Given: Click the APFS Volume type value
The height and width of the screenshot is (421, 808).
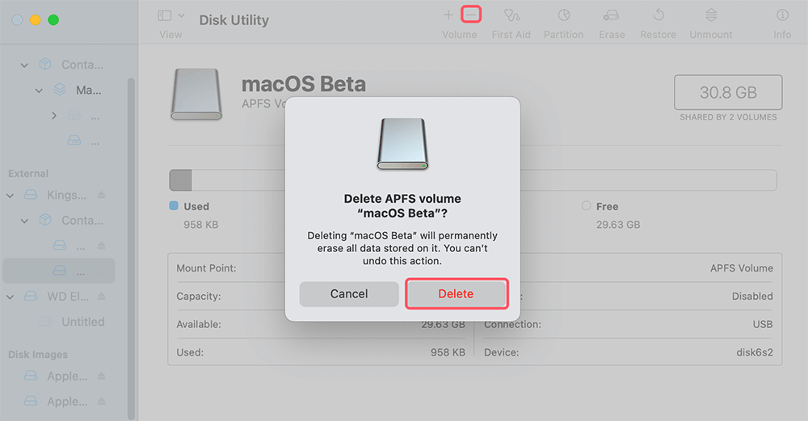Looking at the screenshot, I should coord(742,268).
